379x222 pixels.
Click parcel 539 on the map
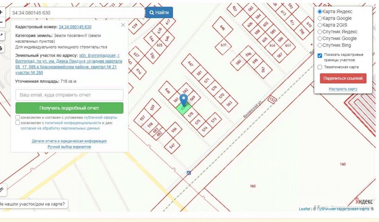click(135, 26)
